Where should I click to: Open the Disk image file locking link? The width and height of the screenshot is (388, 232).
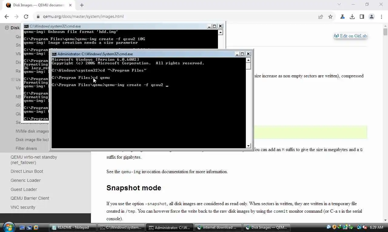coord(32,140)
